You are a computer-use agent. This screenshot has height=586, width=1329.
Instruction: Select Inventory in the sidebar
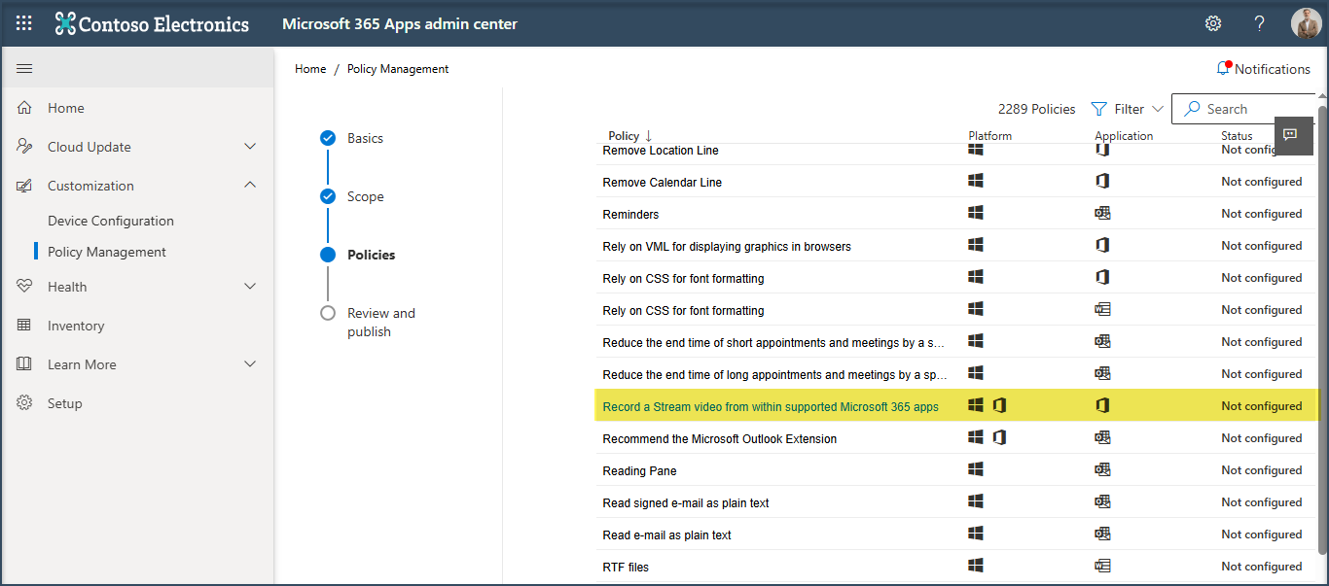(76, 326)
